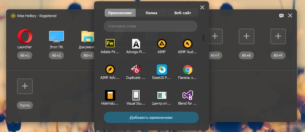The width and height of the screenshot is (305, 132).
Task: Click the Wise Hotkey logo icon
Action: click(13, 16)
